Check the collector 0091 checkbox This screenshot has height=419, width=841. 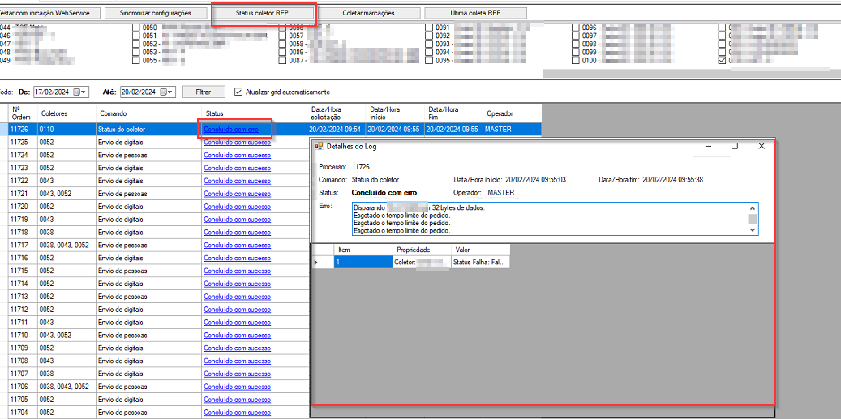click(429, 28)
